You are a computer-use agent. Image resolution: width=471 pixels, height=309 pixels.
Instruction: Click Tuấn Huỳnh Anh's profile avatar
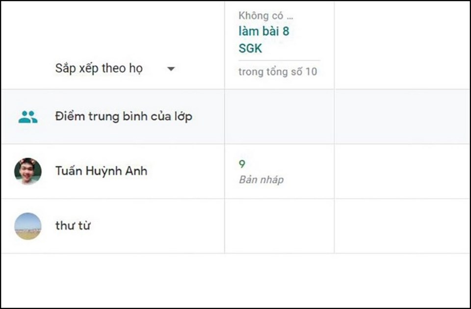pyautogui.click(x=28, y=171)
